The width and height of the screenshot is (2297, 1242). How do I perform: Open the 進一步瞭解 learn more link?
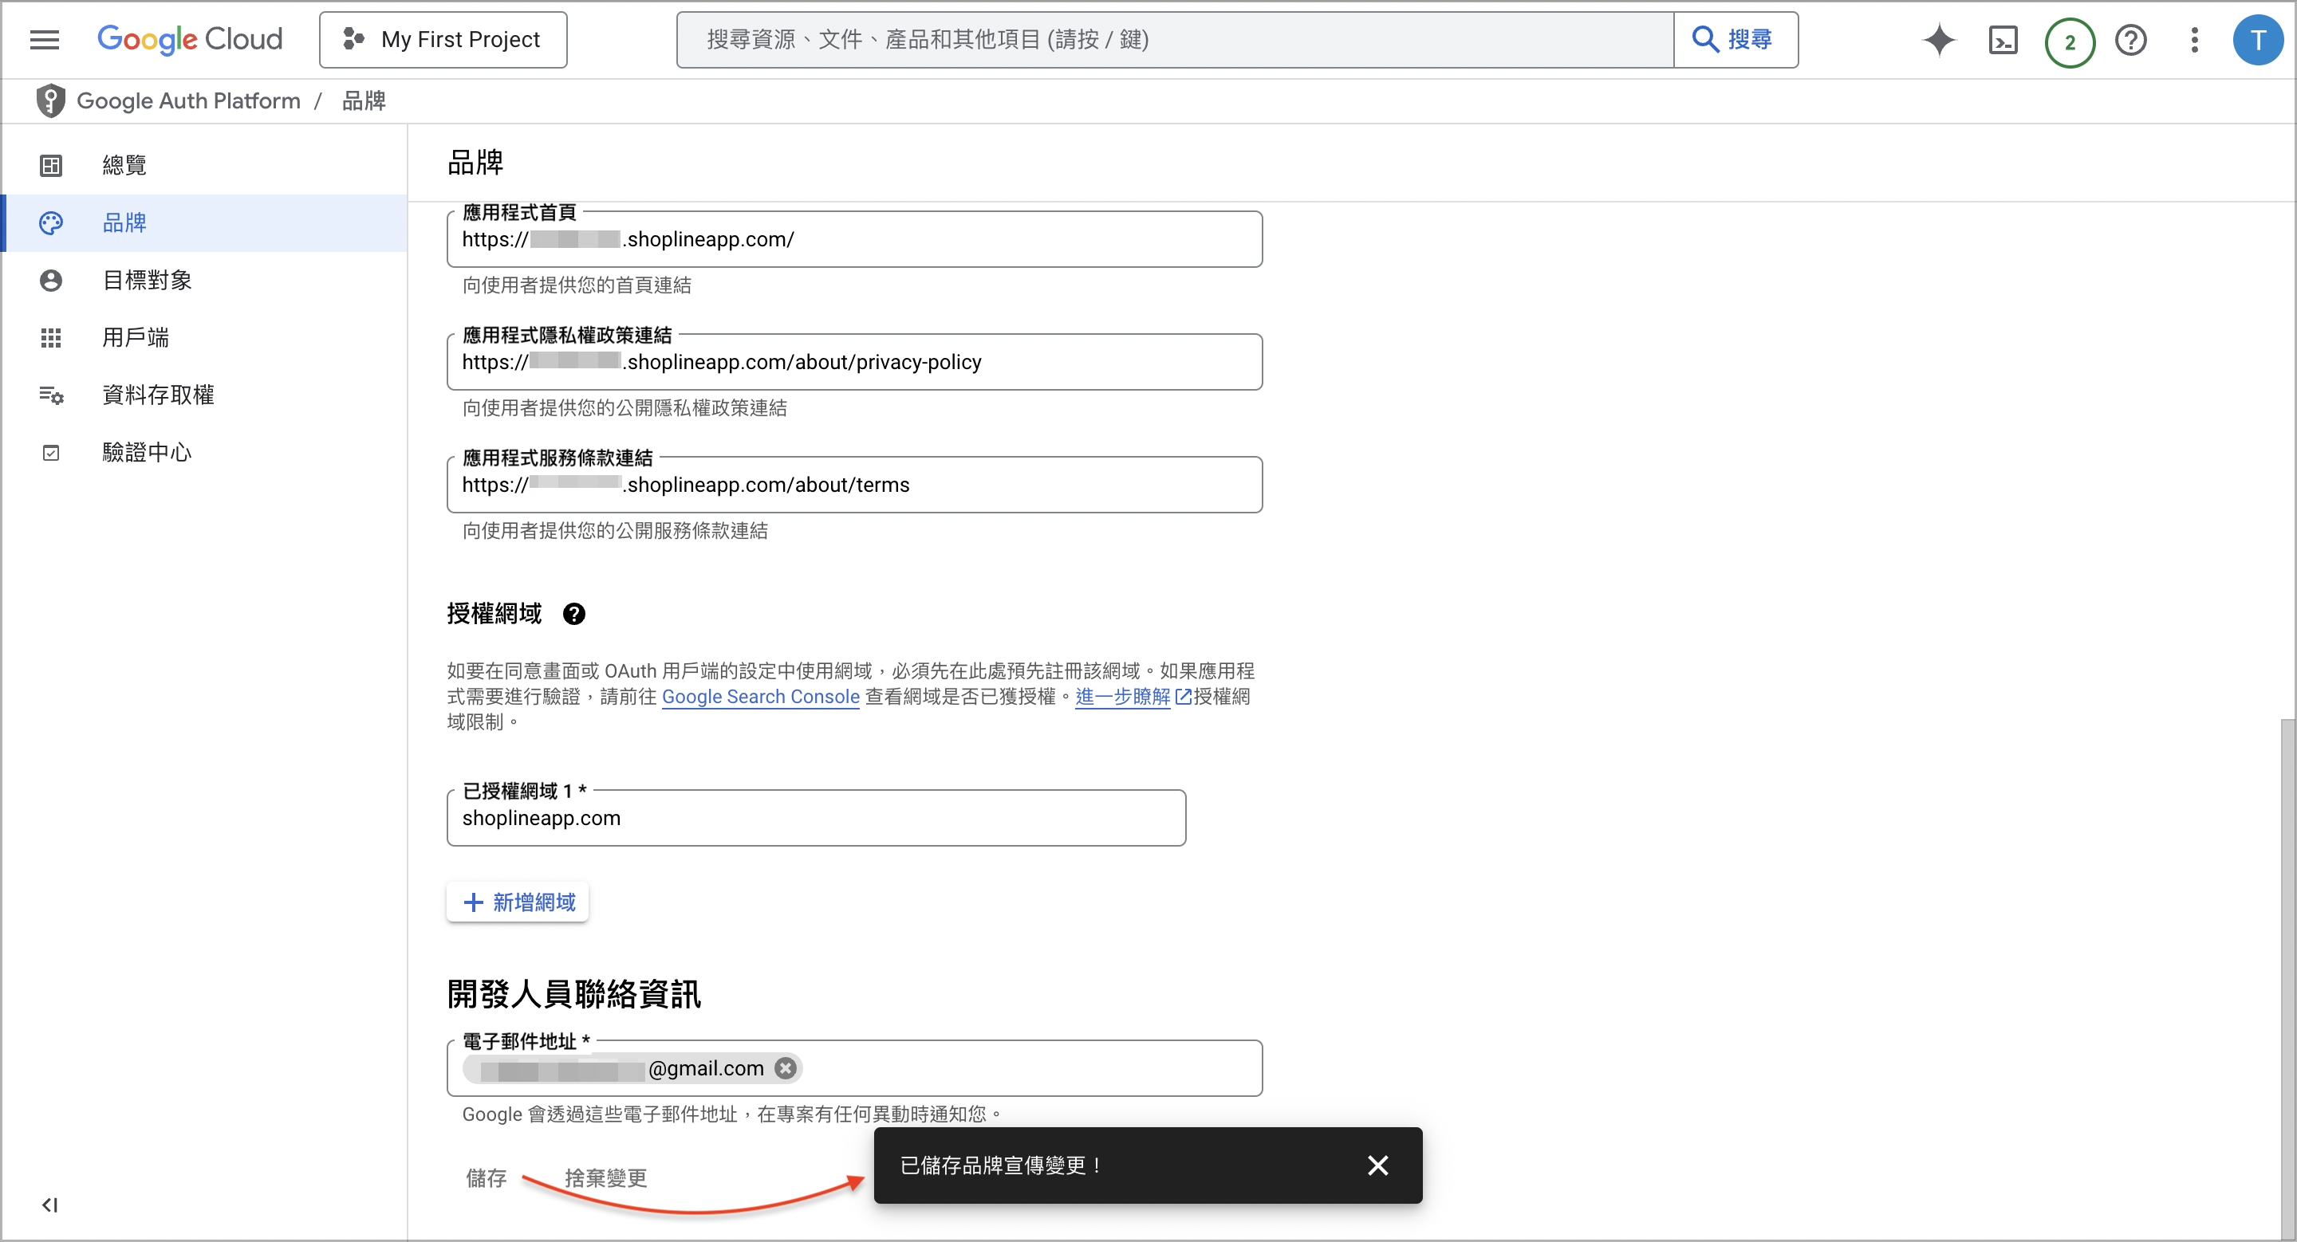1123,697
